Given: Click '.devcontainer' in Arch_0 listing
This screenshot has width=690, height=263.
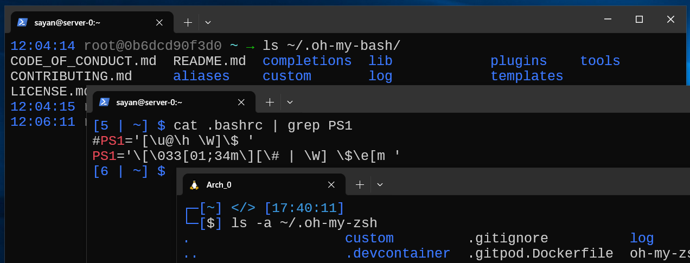Looking at the screenshot, I should click(398, 254).
